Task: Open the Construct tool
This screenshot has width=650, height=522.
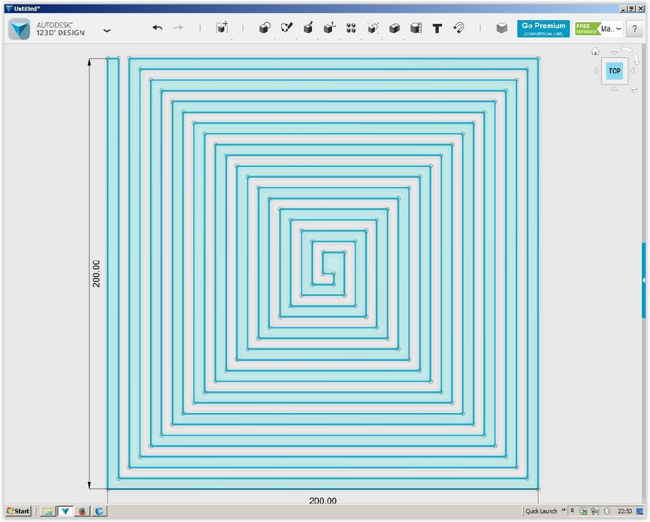Action: [x=308, y=28]
